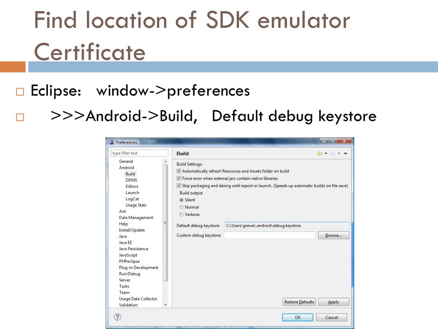Click the back navigation arrow icon

[320, 153]
